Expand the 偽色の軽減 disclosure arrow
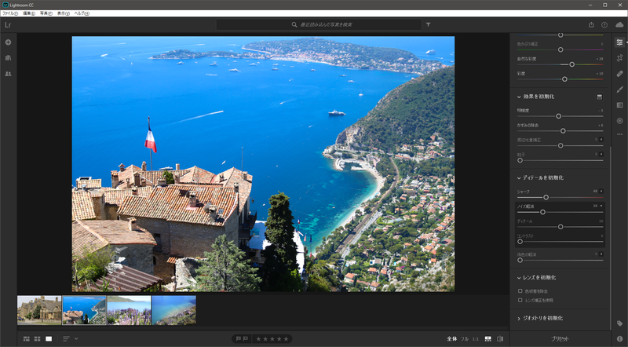Screen dimensions: 628x347 601,254
